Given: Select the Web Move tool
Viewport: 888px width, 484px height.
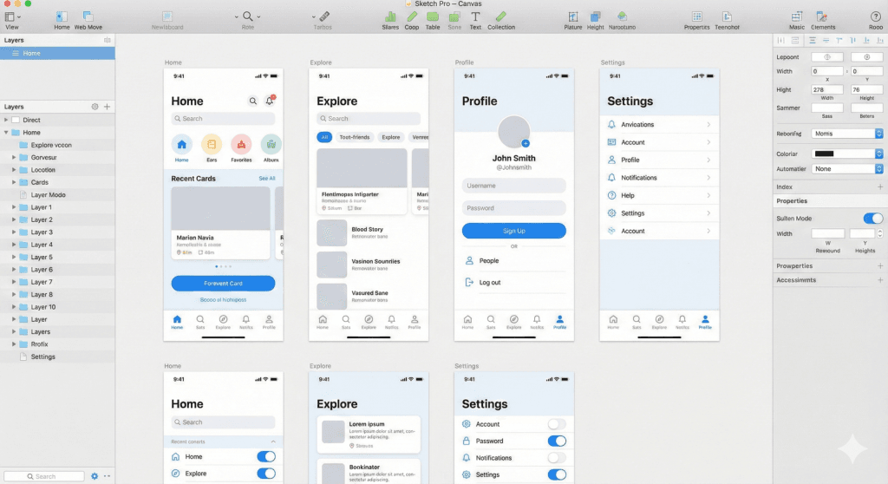Looking at the screenshot, I should (88, 16).
